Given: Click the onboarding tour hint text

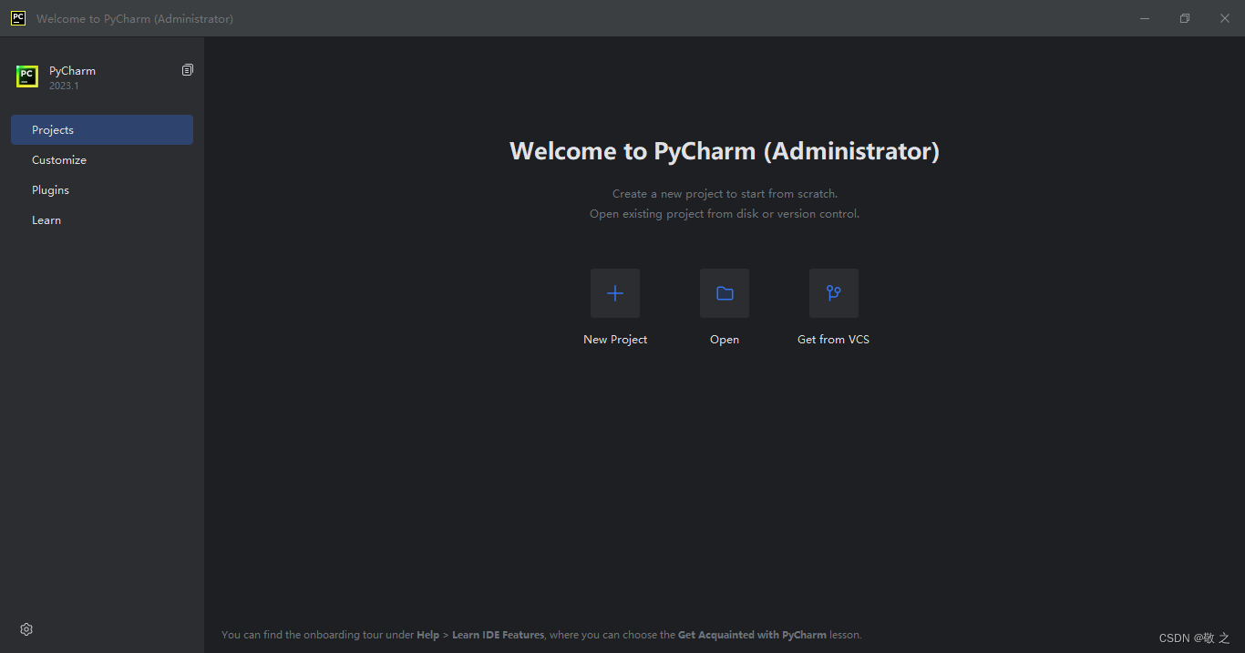Looking at the screenshot, I should click(541, 635).
